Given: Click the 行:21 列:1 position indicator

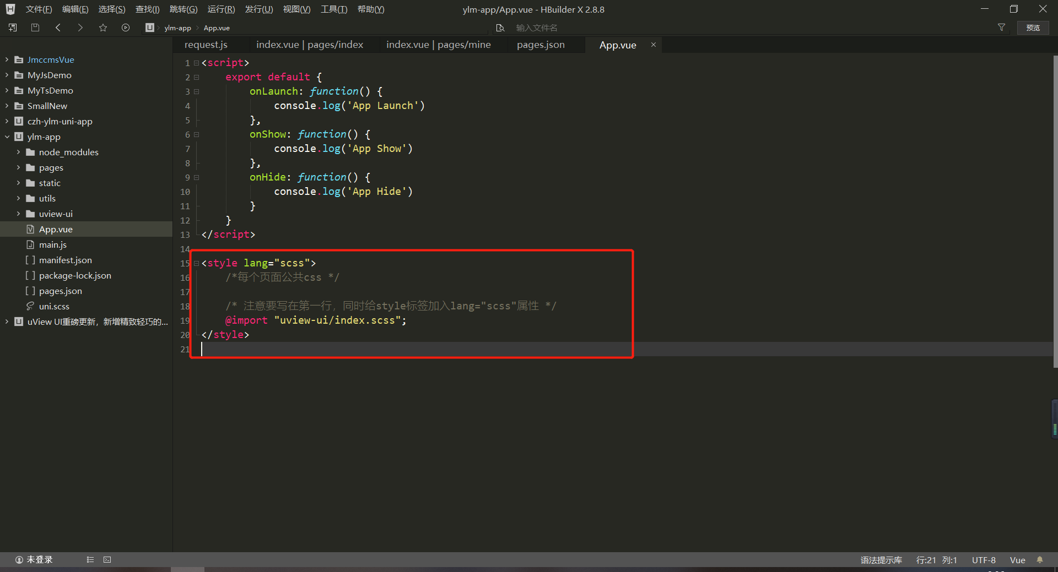Looking at the screenshot, I should [937, 560].
